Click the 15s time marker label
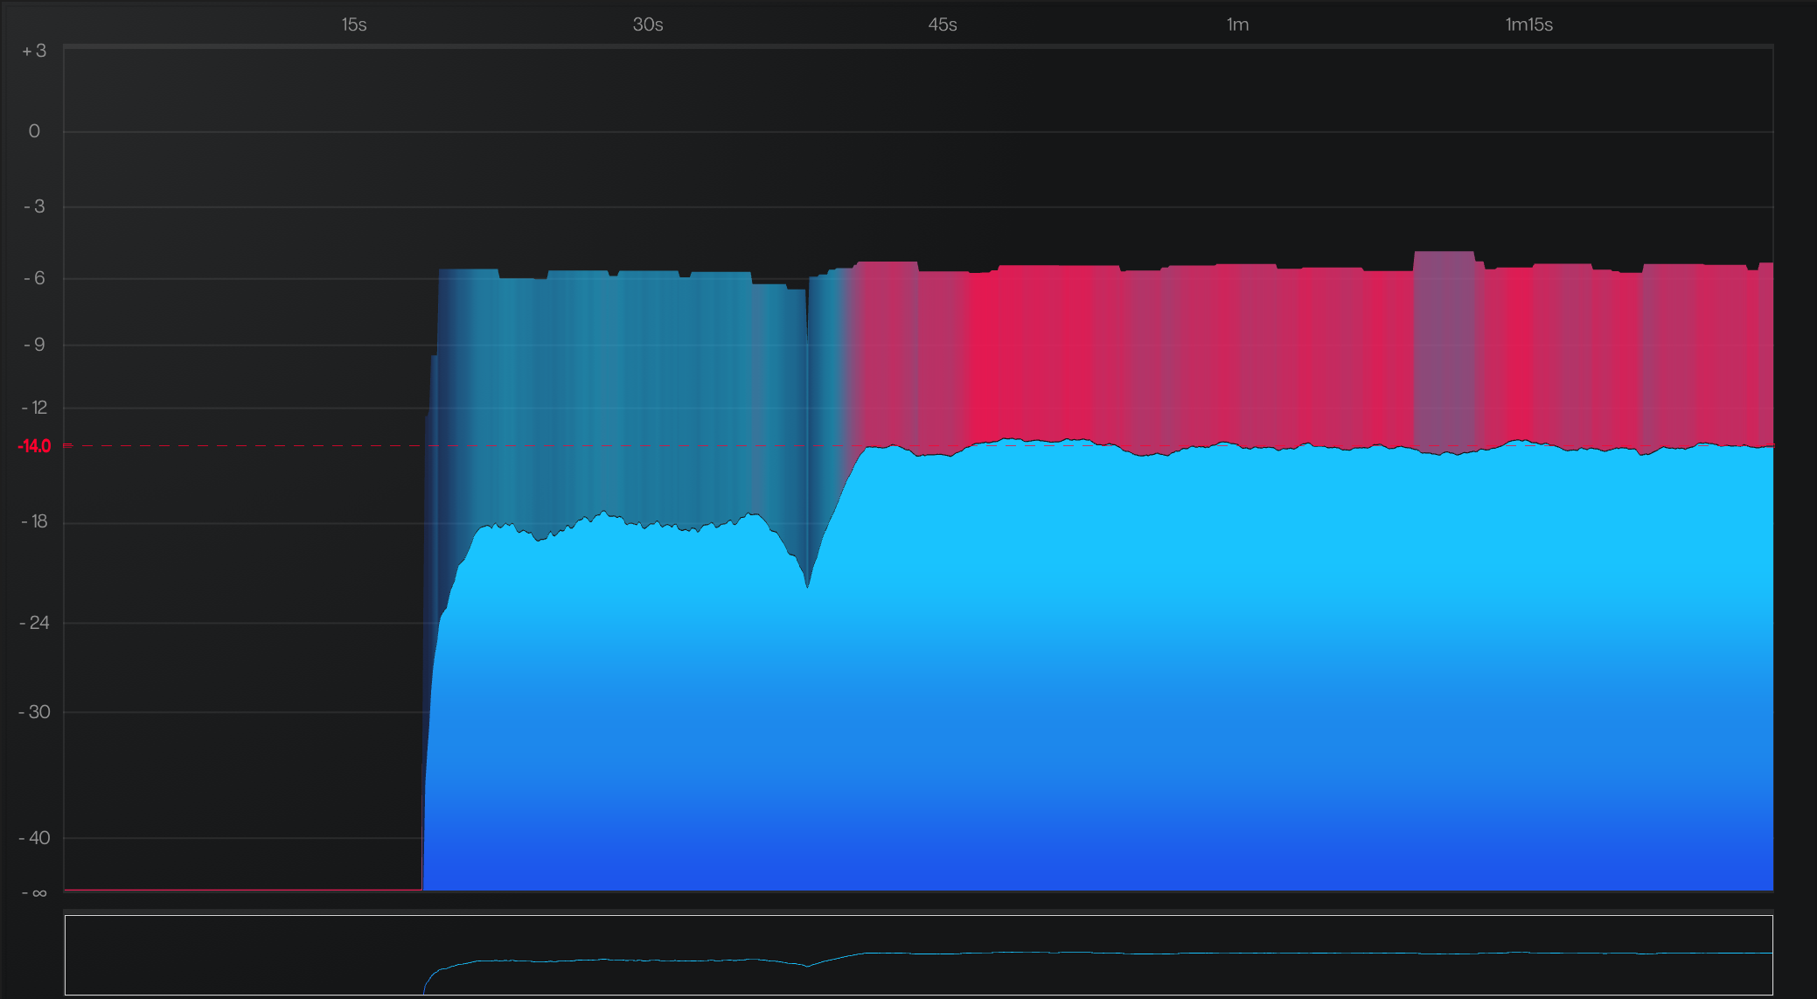The height and width of the screenshot is (999, 1817). click(x=353, y=24)
